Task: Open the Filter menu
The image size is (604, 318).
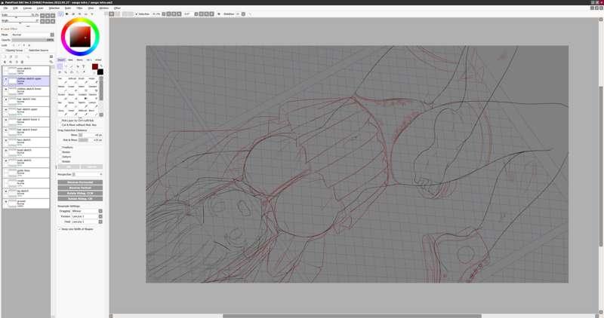Action: [79, 8]
